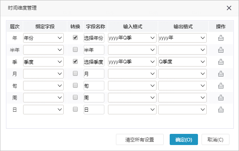Click the 绑定字段 column header
The height and width of the screenshot is (151, 239).
(45, 27)
